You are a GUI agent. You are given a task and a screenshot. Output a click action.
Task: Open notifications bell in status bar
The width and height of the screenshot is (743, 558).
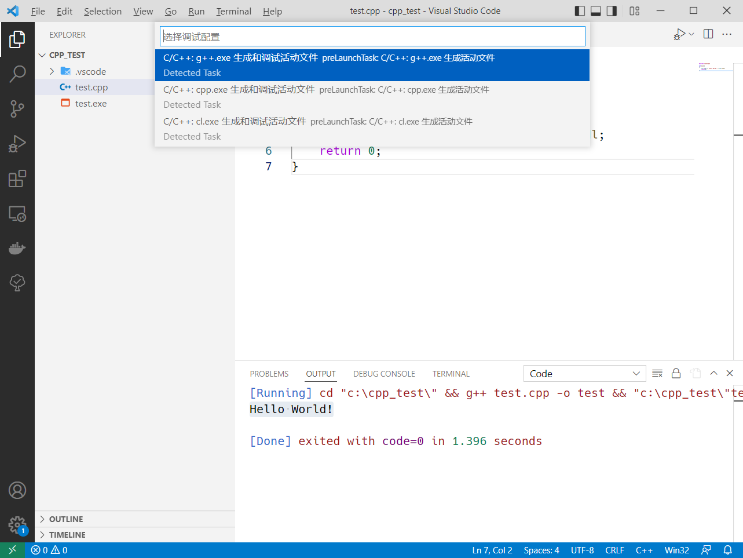tap(727, 550)
